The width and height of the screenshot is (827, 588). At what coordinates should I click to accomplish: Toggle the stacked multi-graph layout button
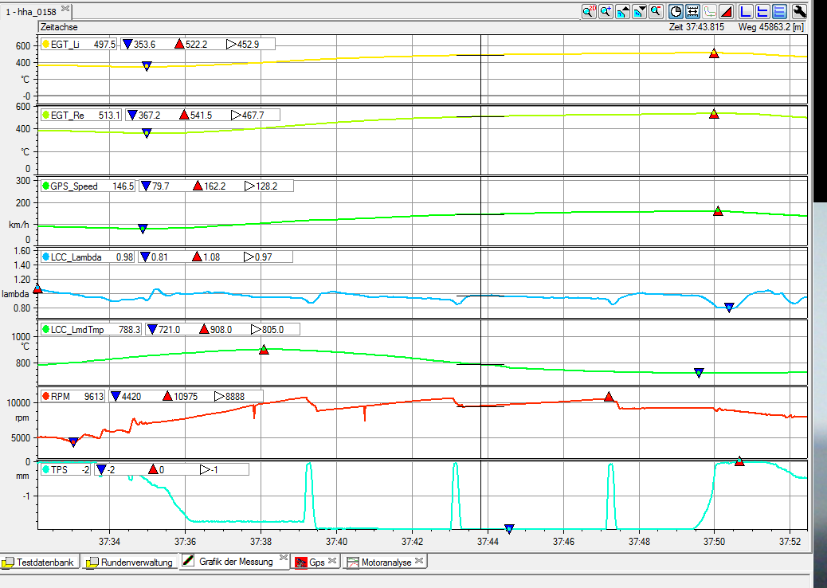coord(780,11)
